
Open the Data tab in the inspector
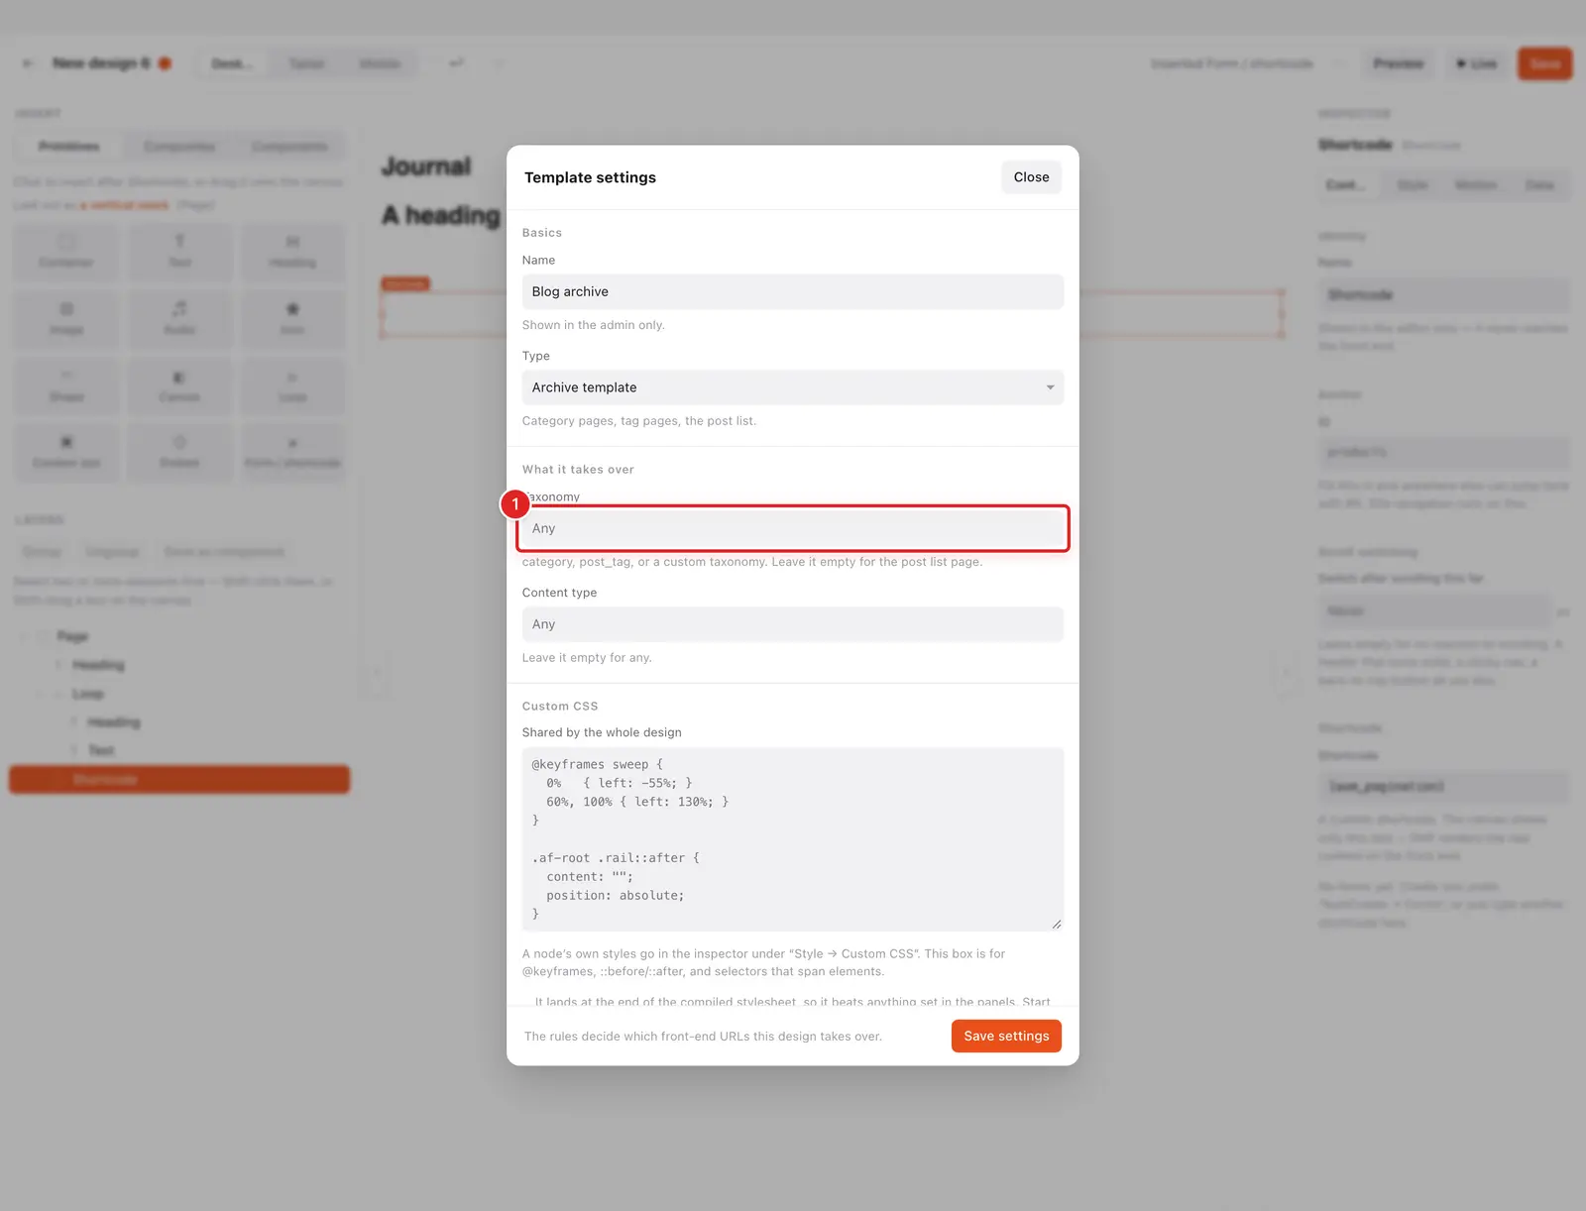pos(1539,185)
